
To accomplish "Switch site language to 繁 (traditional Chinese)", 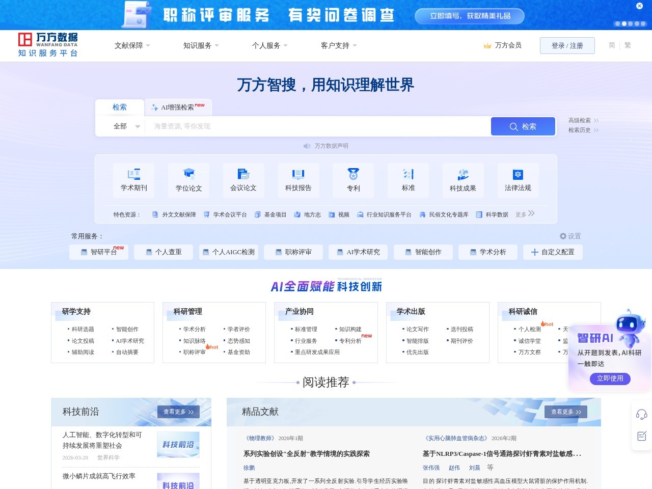I will [x=628, y=45].
